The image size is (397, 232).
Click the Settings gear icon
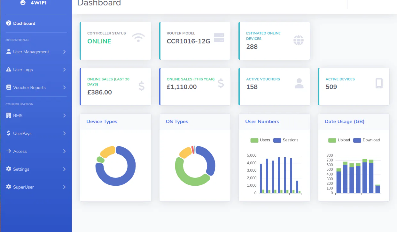[x=9, y=169]
